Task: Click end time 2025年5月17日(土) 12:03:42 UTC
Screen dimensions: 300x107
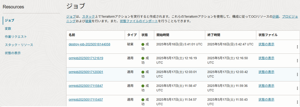Action: click(228, 74)
